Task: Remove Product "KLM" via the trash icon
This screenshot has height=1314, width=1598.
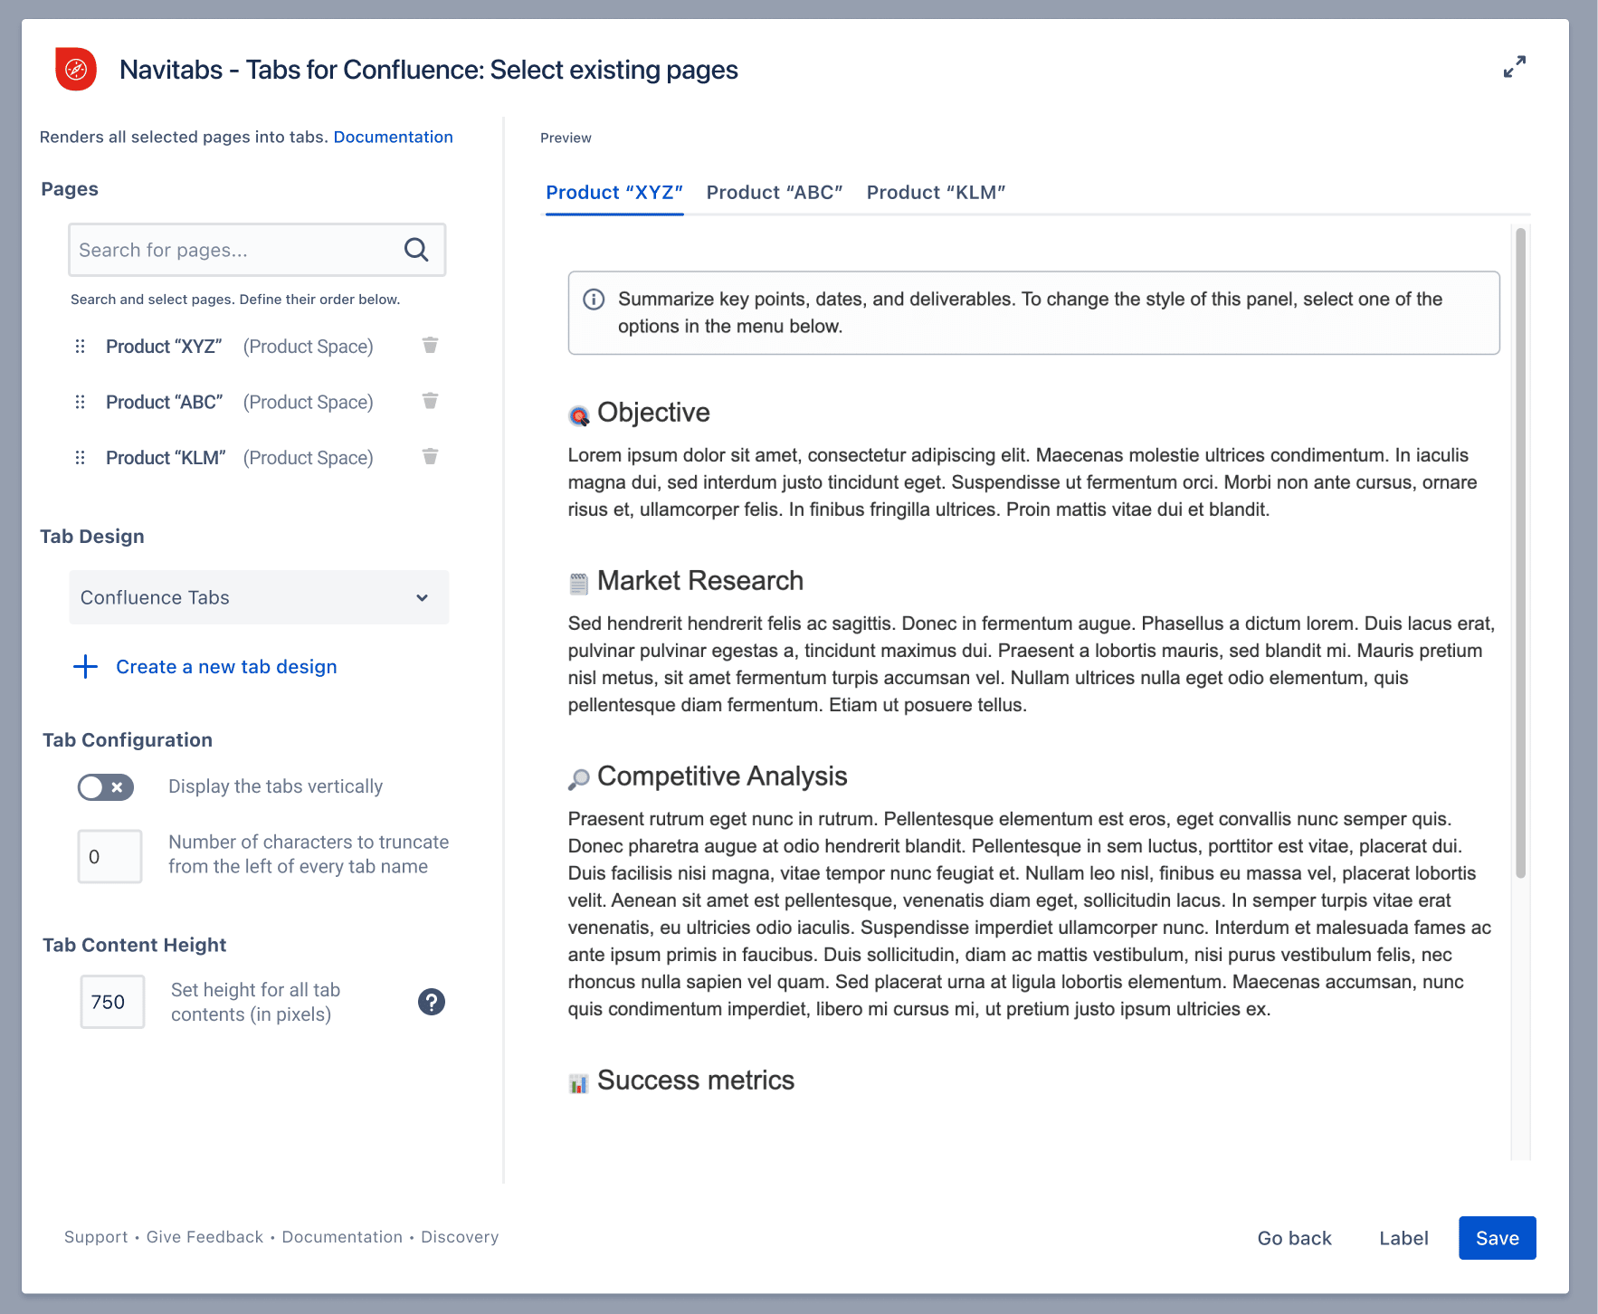Action: 430,457
